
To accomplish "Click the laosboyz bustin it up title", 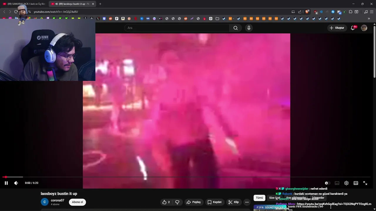I will click(x=59, y=194).
